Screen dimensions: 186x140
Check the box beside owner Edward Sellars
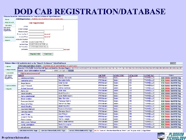19,127
